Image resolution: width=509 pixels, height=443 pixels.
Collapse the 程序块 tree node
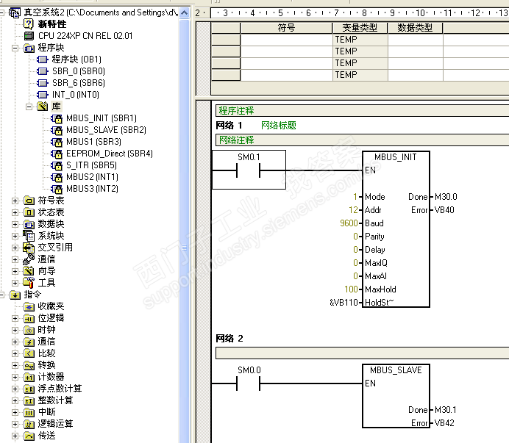pyautogui.click(x=15, y=48)
